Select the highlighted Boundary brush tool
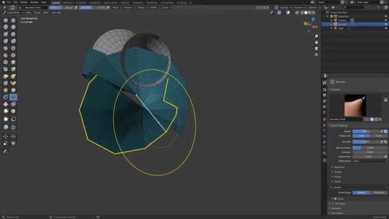 13,97
